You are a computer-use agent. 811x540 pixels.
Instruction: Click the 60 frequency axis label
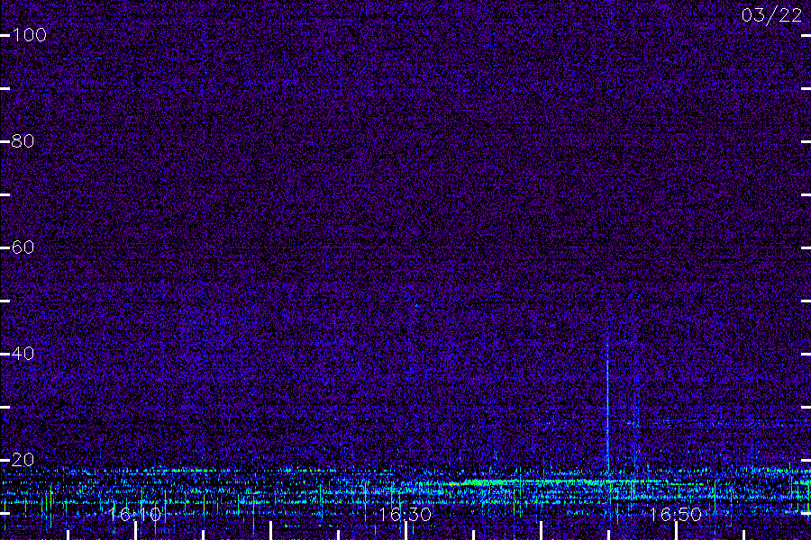click(x=23, y=247)
